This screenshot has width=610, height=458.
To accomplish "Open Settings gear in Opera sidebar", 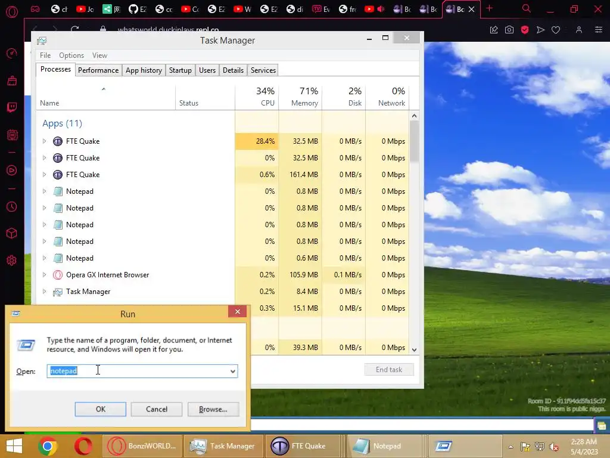I will pos(12,260).
